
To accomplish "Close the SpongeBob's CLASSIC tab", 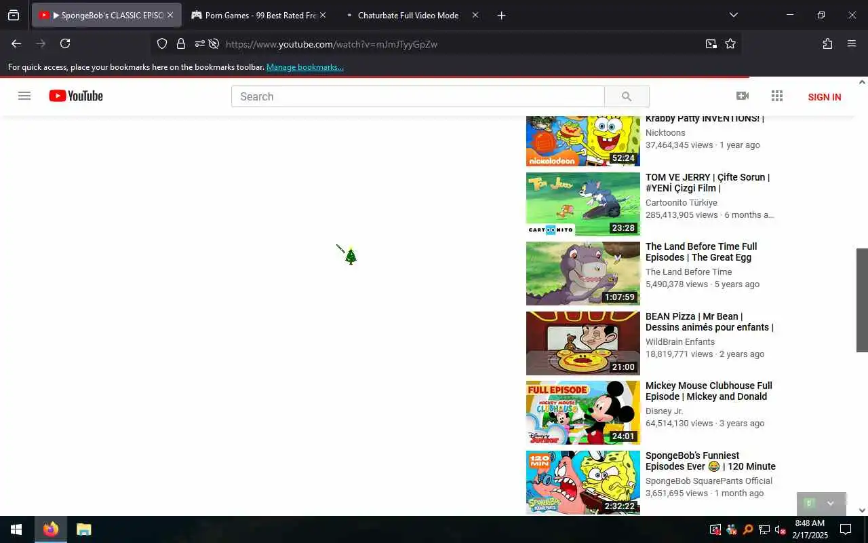I will tap(170, 15).
